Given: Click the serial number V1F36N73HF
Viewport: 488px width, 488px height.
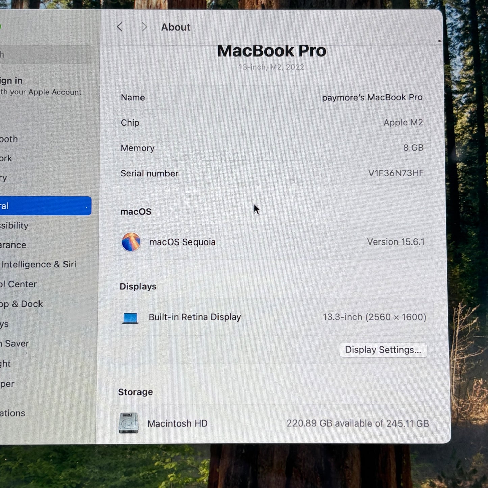Looking at the screenshot, I should pyautogui.click(x=396, y=173).
